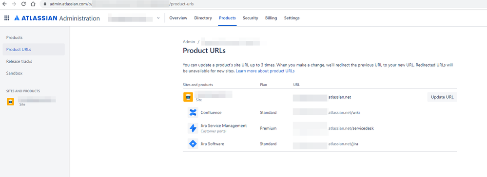Open the Billing tab
487x177 pixels.
tap(271, 18)
